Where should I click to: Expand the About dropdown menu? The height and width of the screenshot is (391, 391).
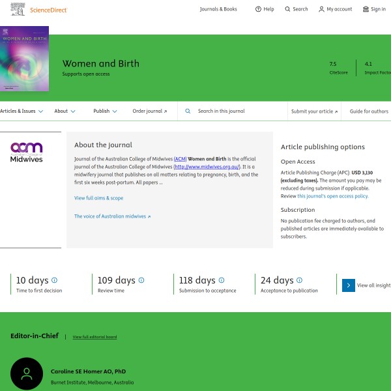pyautogui.click(x=65, y=111)
